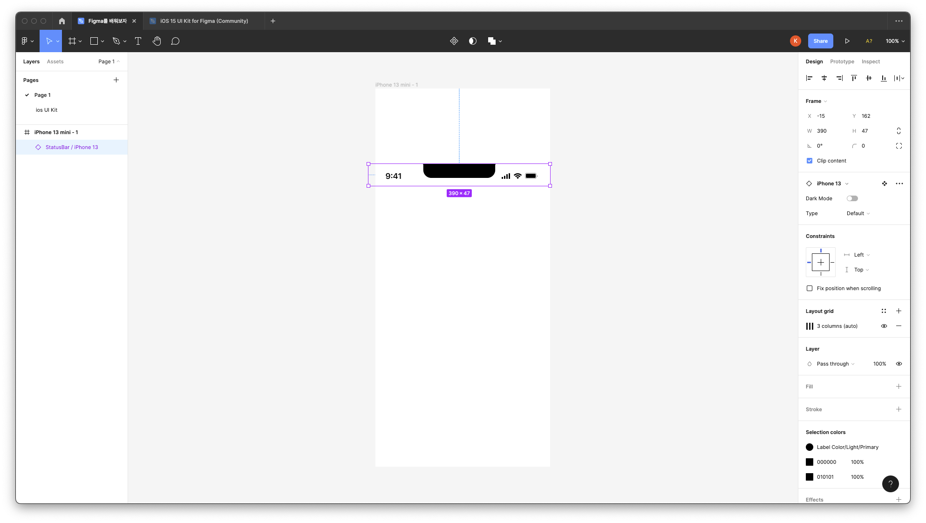Click the mask contrast icon in toolbar

point(472,41)
